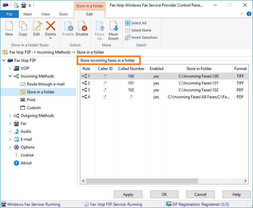Collapse the Incoming Methods tree node
The height and width of the screenshot is (208, 253).
tap(10, 76)
